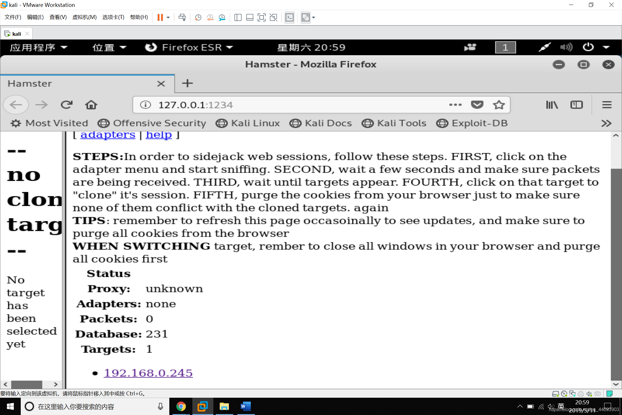Open the VMware console view icon
622x415 pixels.
(289, 18)
